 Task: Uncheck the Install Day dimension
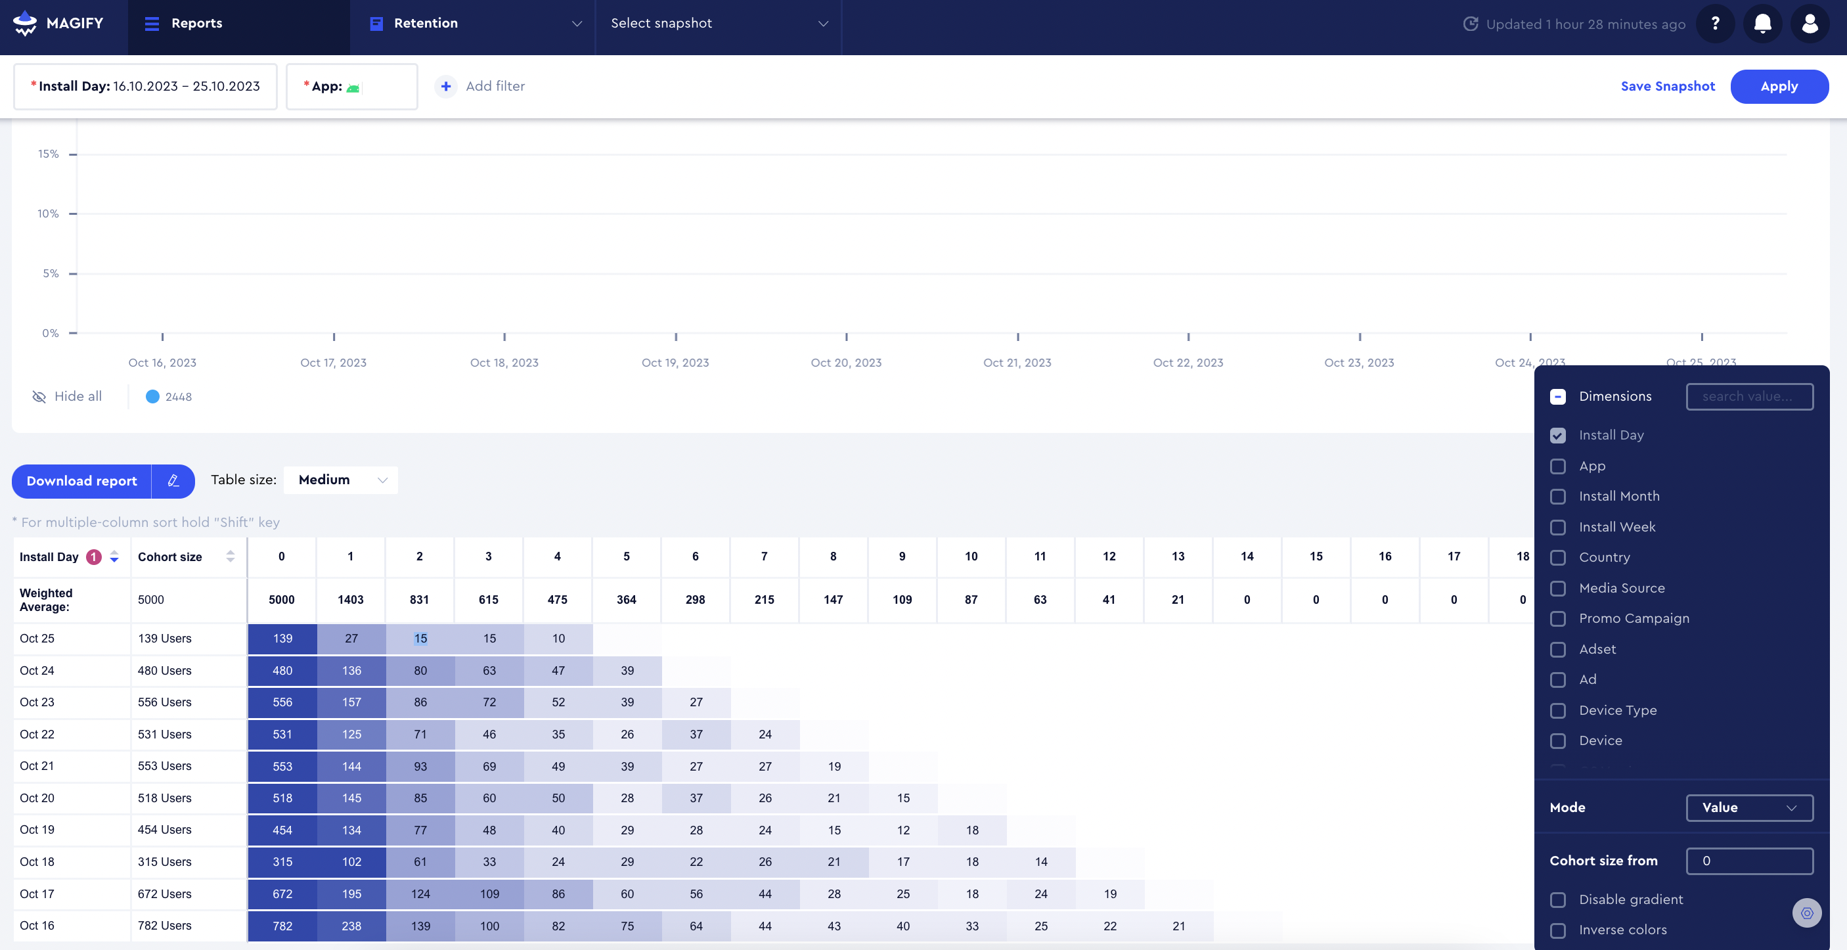point(1557,435)
